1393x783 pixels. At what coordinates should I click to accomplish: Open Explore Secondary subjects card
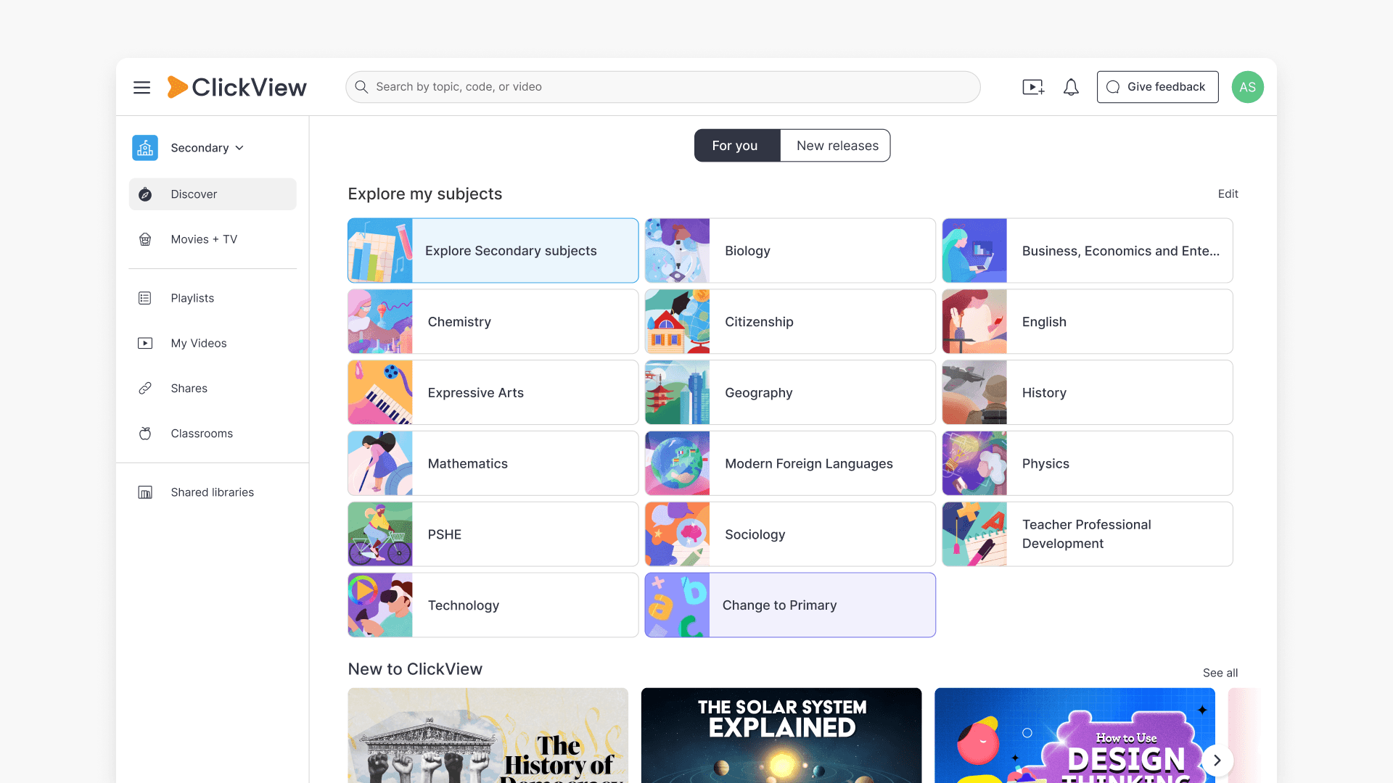tap(493, 251)
